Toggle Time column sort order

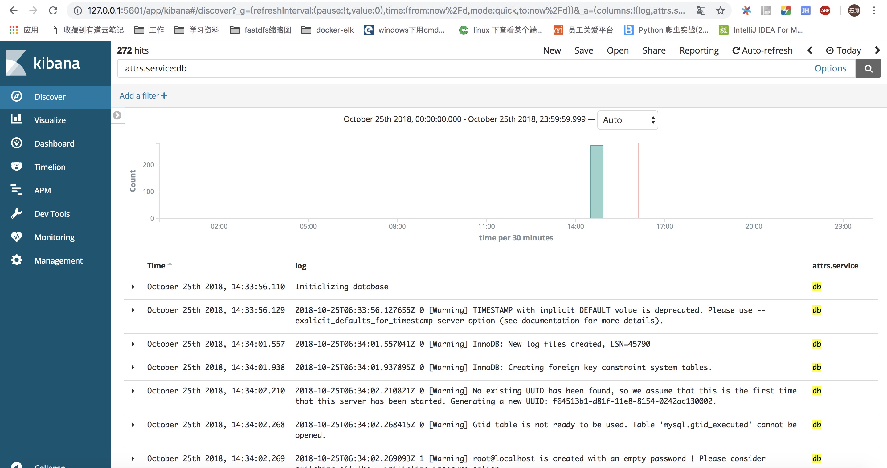pos(170,264)
